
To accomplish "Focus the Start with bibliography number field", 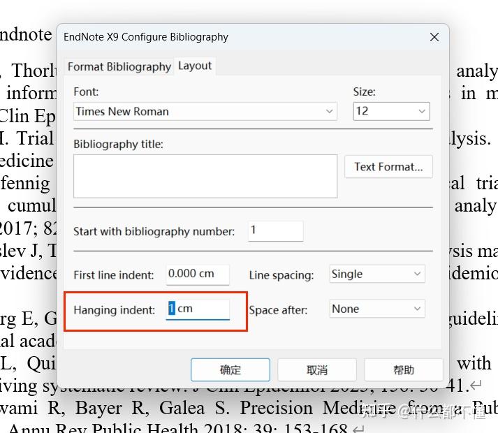I will (275, 230).
